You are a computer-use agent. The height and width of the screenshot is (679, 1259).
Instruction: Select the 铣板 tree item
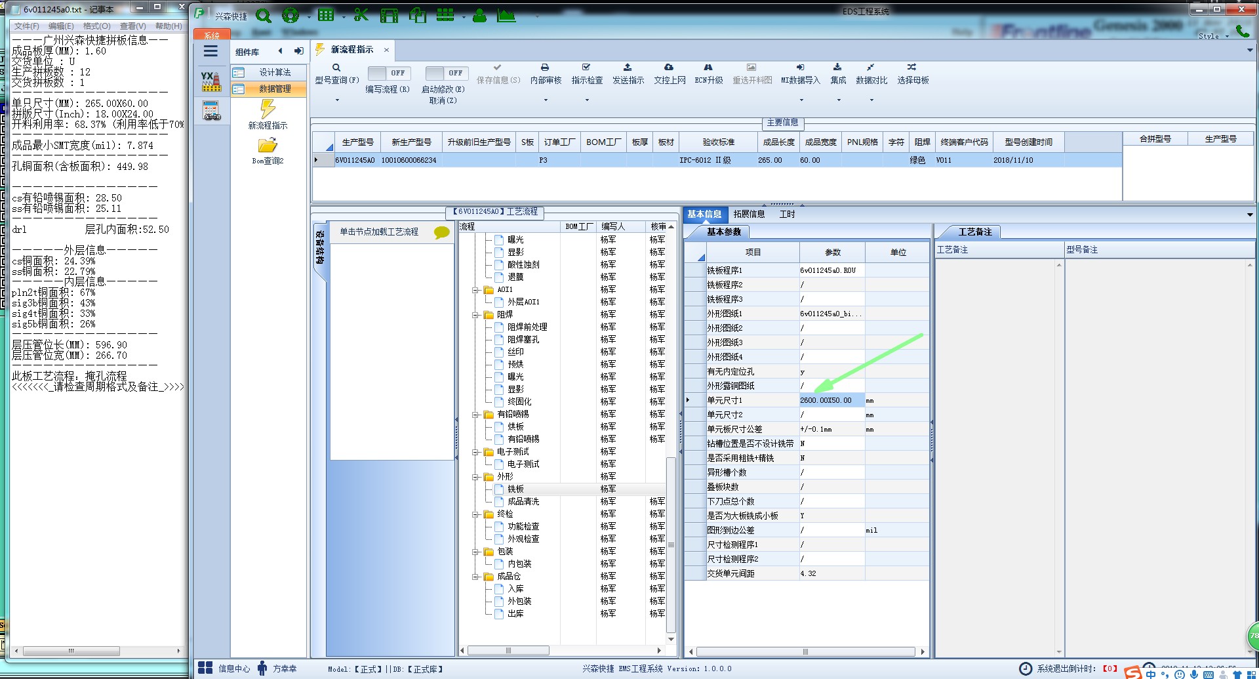click(515, 489)
